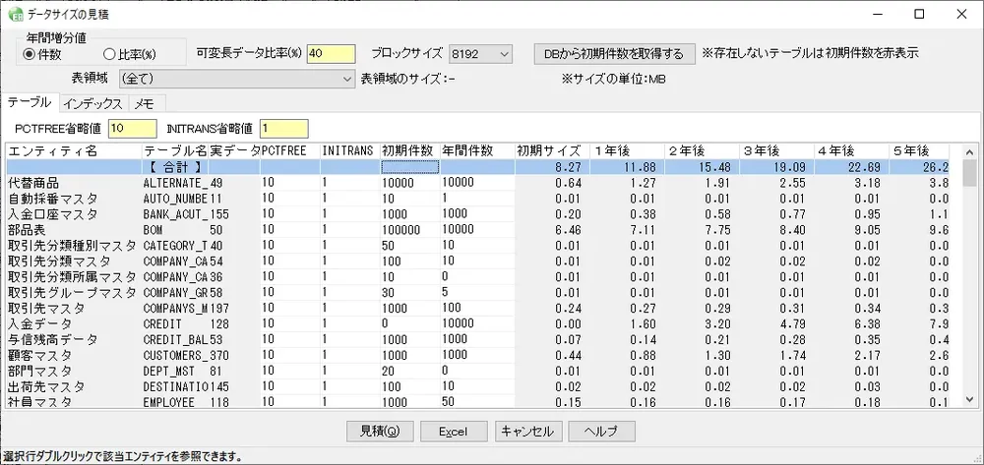Click the キャンセル button
This screenshot has width=984, height=465.
pyautogui.click(x=527, y=432)
